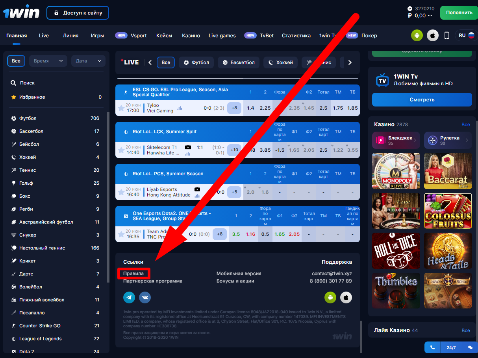Expand the Рулетка casino category
This screenshot has width=478, height=358.
pyautogui.click(x=448, y=140)
